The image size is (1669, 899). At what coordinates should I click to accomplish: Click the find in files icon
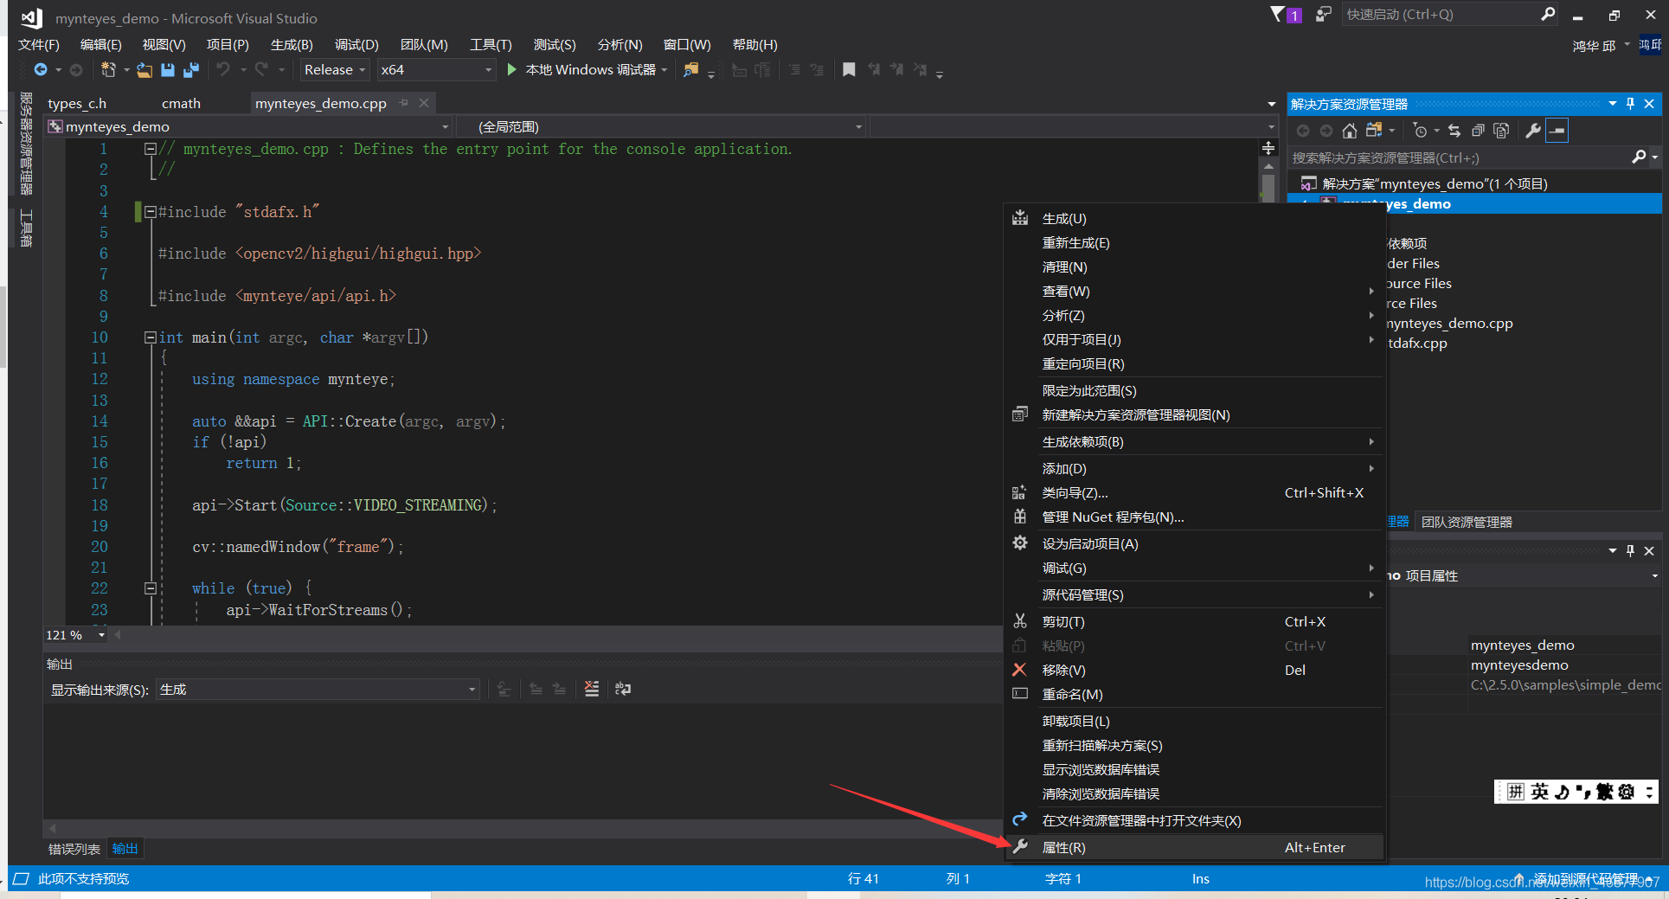coord(690,70)
